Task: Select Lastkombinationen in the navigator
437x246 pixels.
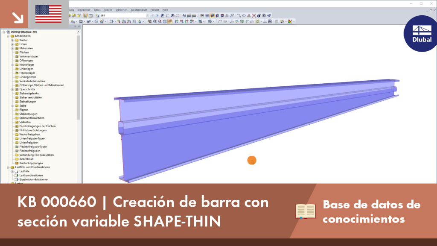Action: (31, 176)
